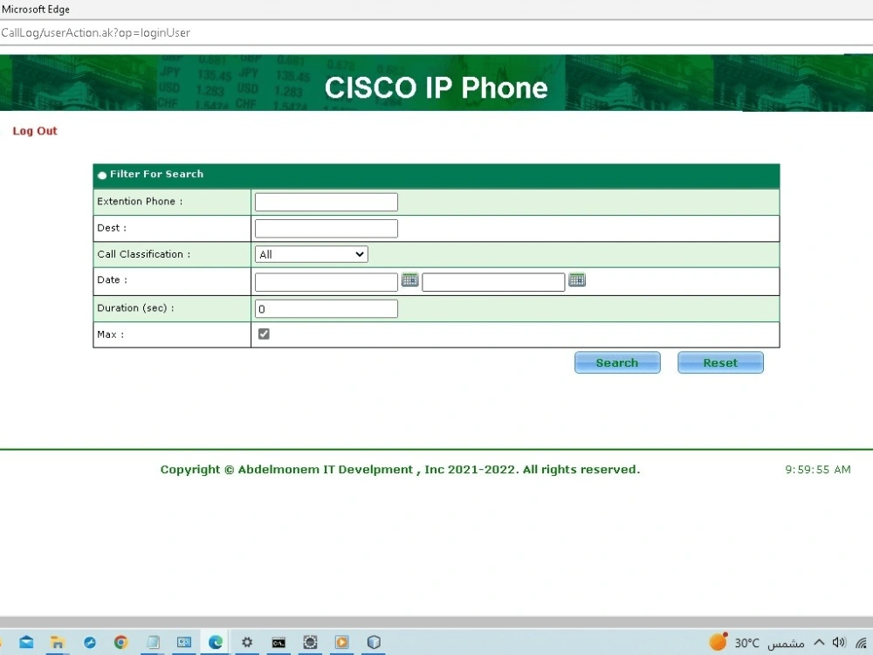Open the orange media player taskbar icon
873x655 pixels.
[x=342, y=642]
